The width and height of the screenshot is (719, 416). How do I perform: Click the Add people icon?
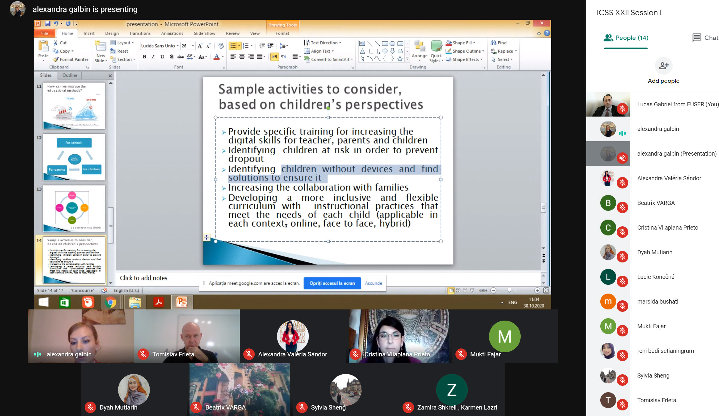click(x=663, y=66)
